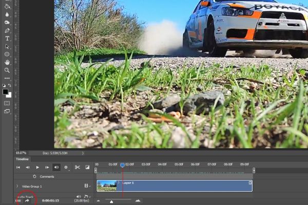Open Video Group 1 filmstrip menu
Screen dimensions: 308x205
[87, 186]
